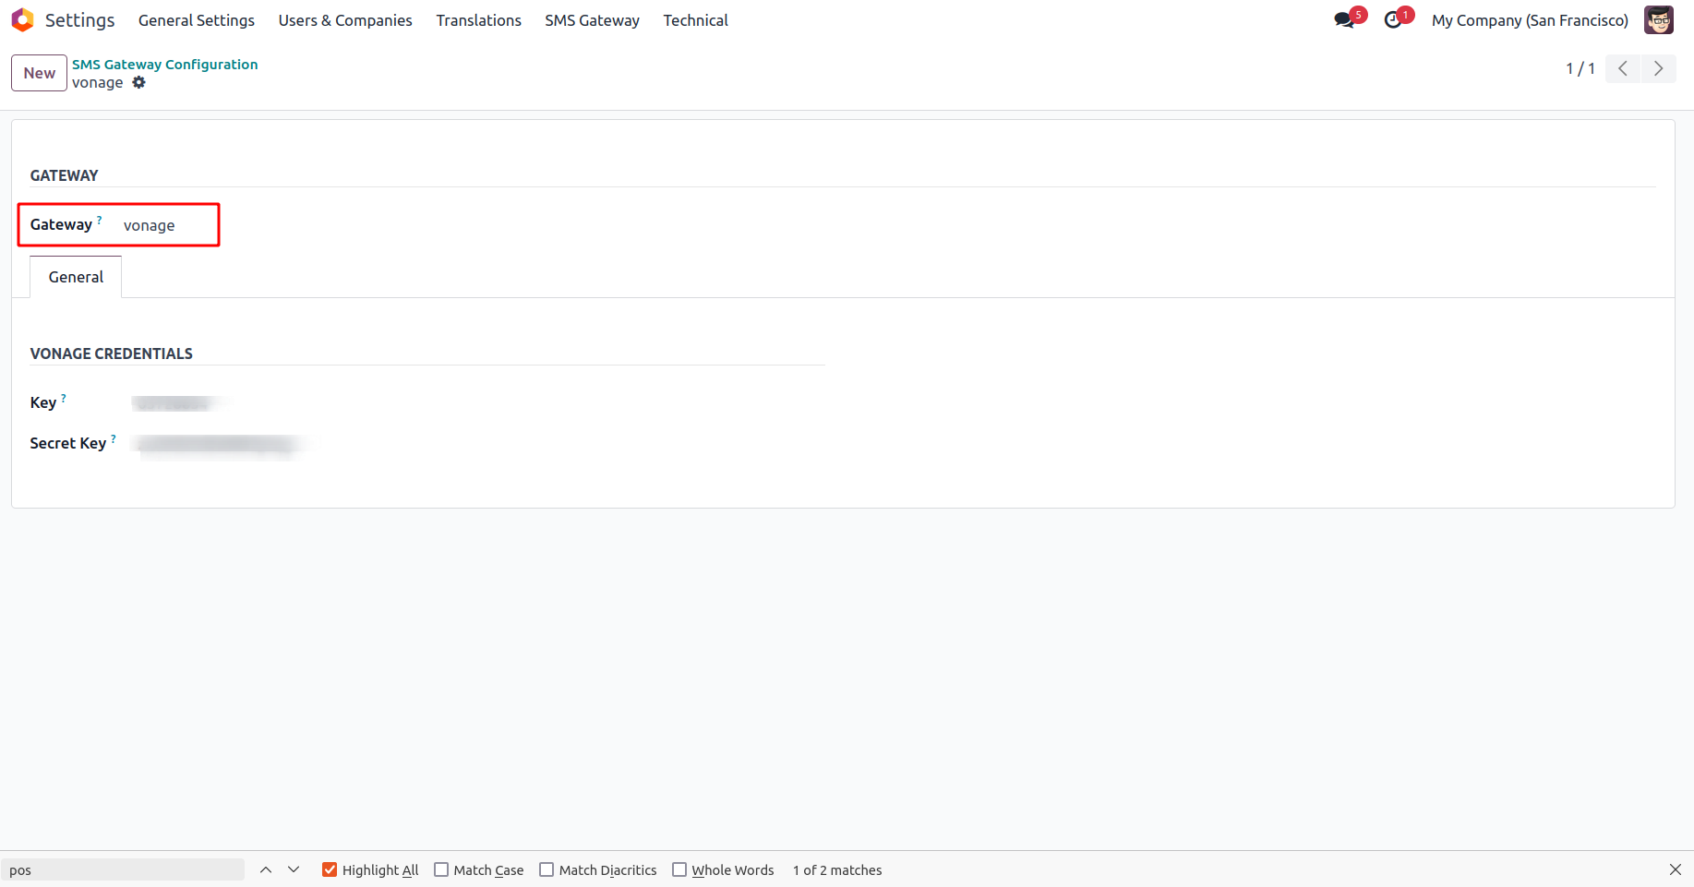Viewport: 1694px width, 887px height.
Task: Click the vonage record title text
Action: pyautogui.click(x=98, y=83)
